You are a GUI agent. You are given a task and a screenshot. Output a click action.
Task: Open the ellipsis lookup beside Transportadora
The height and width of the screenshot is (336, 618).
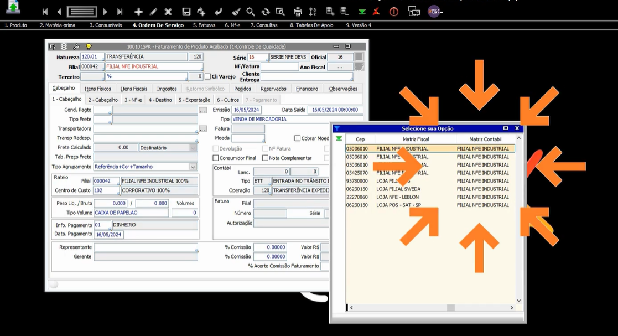(x=203, y=129)
